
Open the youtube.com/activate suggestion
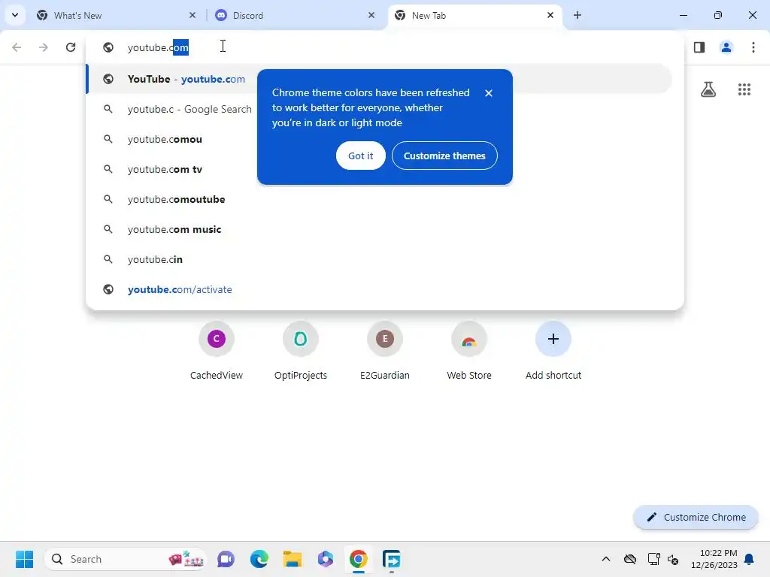pos(384,289)
